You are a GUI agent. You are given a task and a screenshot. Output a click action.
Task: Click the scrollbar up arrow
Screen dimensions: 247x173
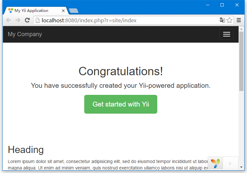pyautogui.click(x=241, y=29)
